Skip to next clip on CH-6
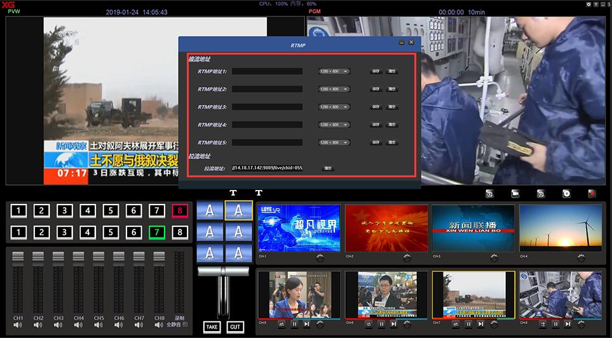The width and height of the screenshot is (612, 338). (395, 324)
